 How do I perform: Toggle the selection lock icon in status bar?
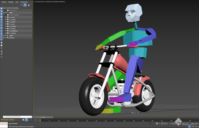(x=153, y=123)
